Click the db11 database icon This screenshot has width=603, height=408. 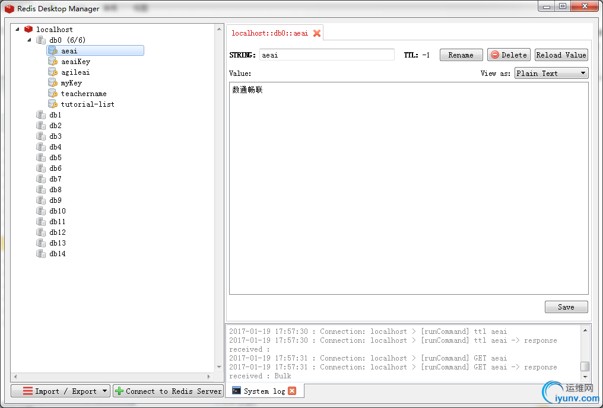point(41,222)
